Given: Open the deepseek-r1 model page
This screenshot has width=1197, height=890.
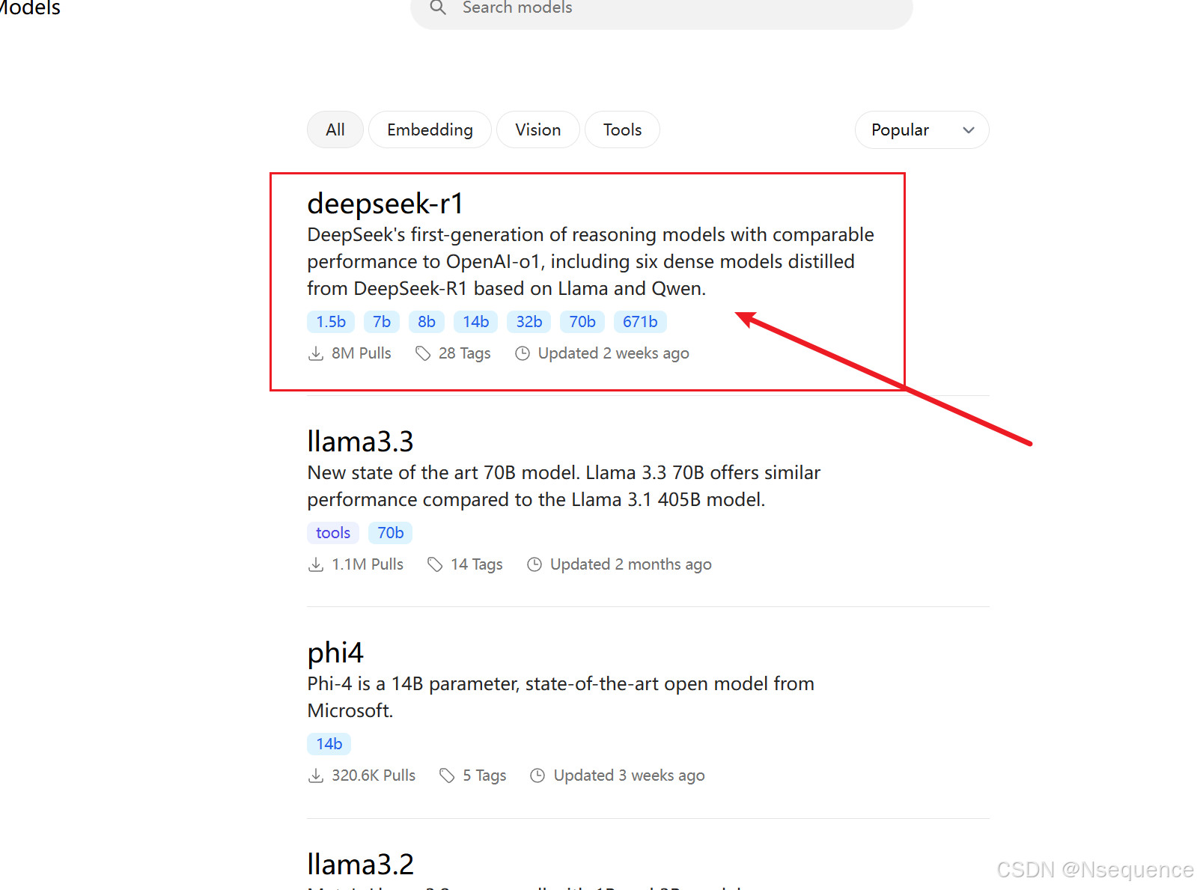Looking at the screenshot, I should 386,203.
